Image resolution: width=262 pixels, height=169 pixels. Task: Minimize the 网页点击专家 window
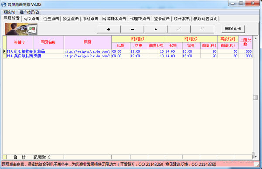click(x=233, y=3)
